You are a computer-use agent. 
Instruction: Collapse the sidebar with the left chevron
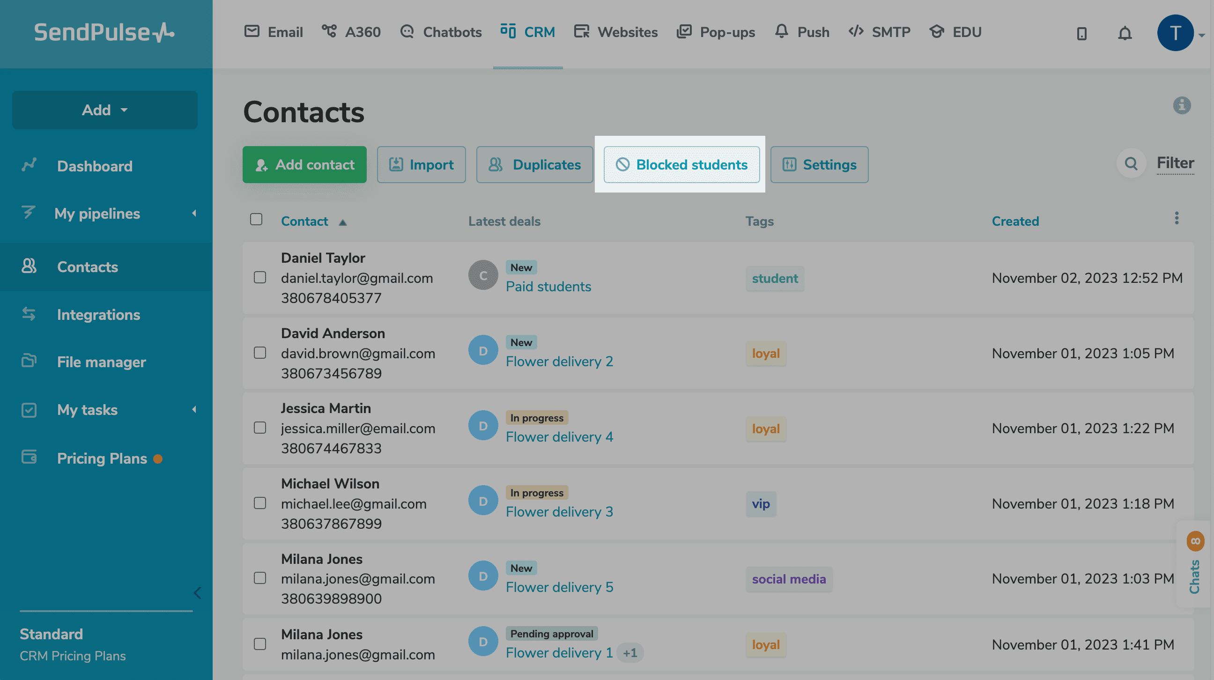tap(198, 593)
